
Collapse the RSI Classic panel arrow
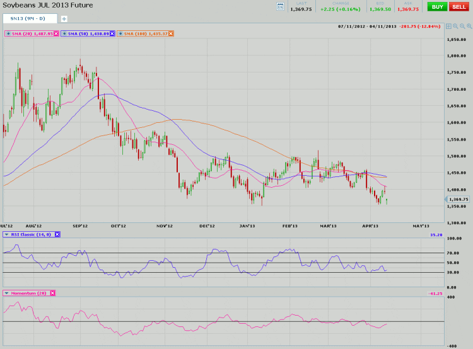tap(8, 234)
